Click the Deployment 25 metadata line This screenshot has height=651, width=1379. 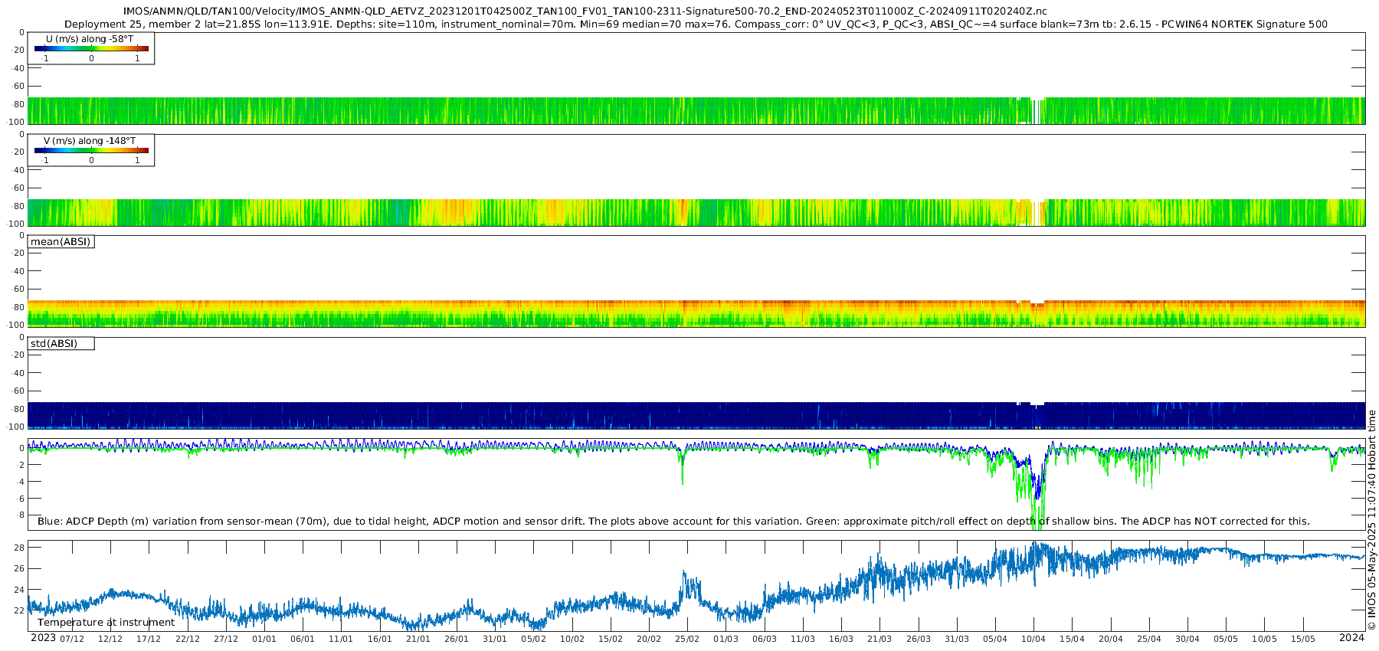[696, 25]
